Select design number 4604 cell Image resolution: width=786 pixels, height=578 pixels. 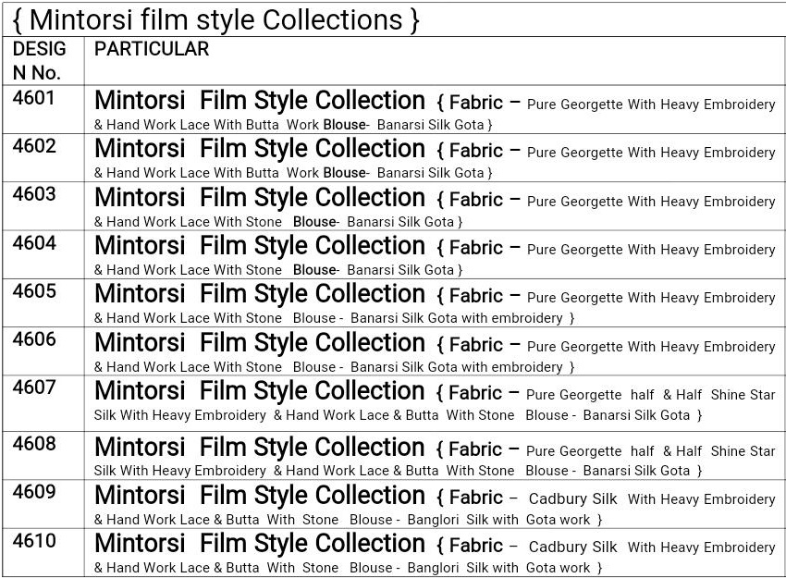(34, 243)
